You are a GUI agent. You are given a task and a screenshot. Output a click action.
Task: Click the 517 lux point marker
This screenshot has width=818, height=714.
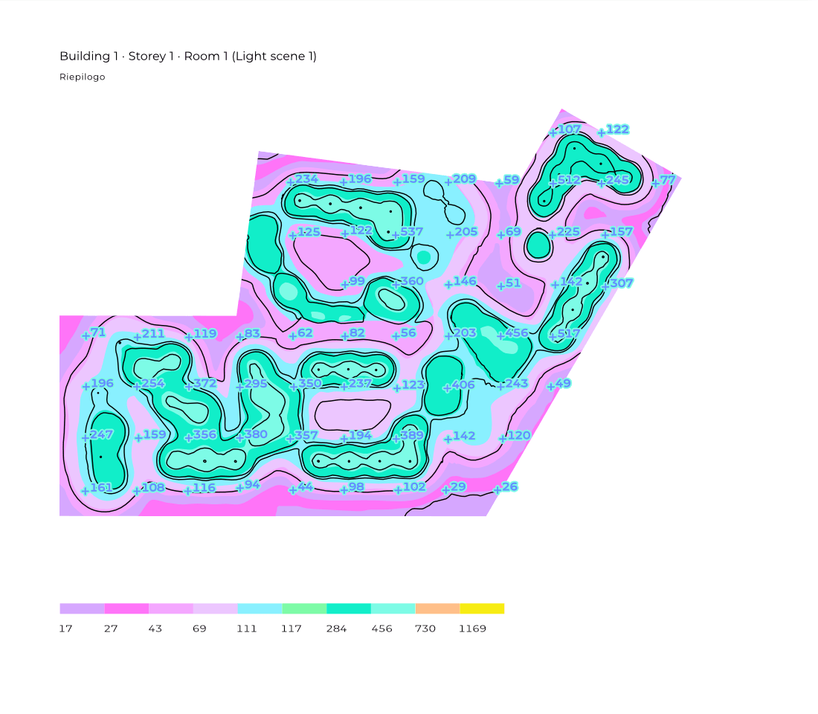[553, 336]
